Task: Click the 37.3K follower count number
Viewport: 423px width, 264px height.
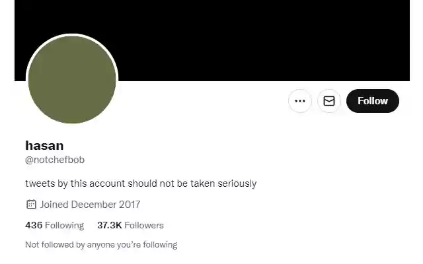Action: [x=110, y=225]
